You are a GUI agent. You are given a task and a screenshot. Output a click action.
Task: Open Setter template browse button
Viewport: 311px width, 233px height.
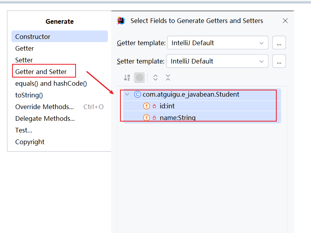point(279,61)
